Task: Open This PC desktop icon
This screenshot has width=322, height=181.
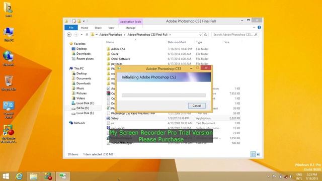Action: [x=9, y=34]
